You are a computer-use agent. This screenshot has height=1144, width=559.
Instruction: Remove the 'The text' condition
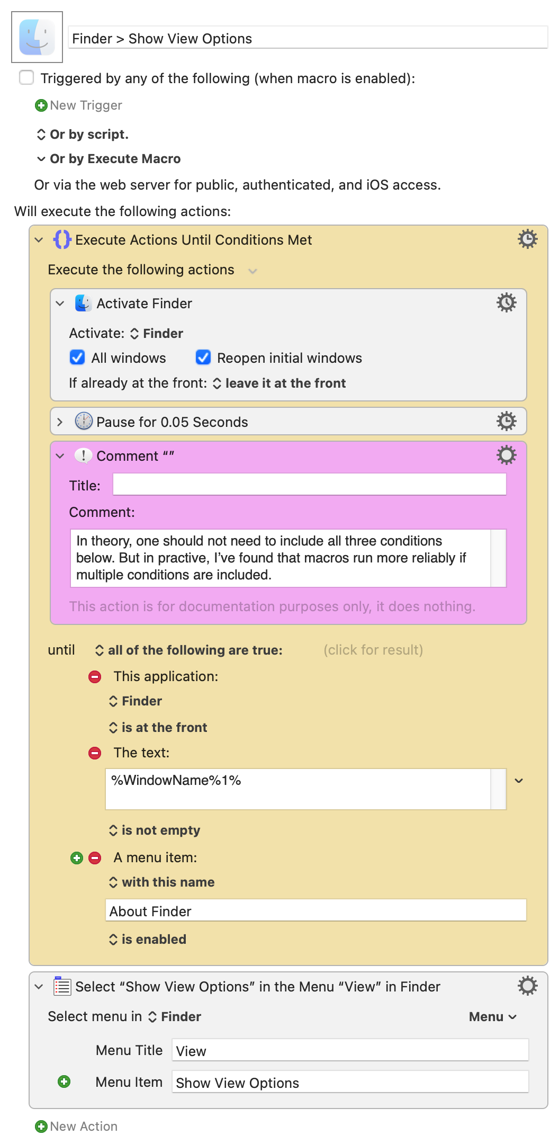(95, 753)
